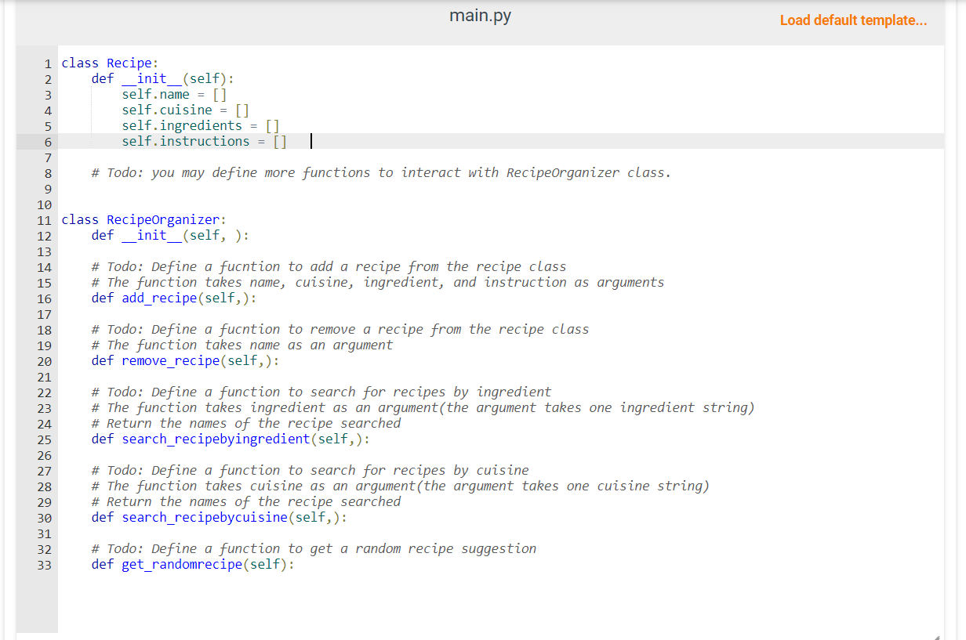Screen dimensions: 966x640
Task: Select the main.py tab title
Action: tap(480, 15)
